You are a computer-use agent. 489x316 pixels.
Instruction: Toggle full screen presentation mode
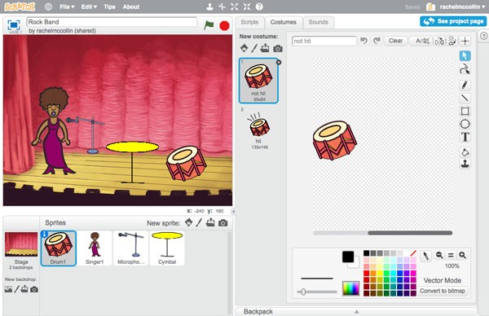tap(14, 25)
